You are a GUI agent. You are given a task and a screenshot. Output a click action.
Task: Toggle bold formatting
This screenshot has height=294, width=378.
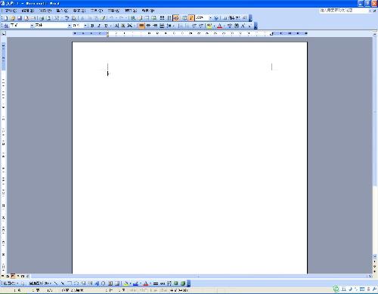point(92,26)
